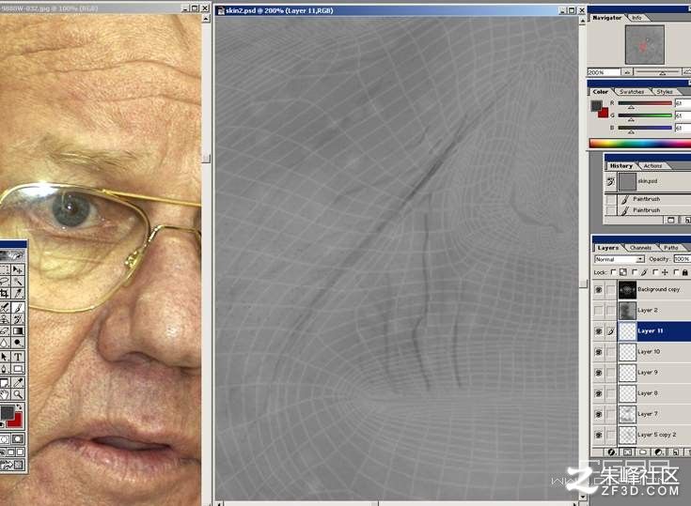The height and width of the screenshot is (506, 691).
Task: Select the Type tool
Action: [18, 357]
